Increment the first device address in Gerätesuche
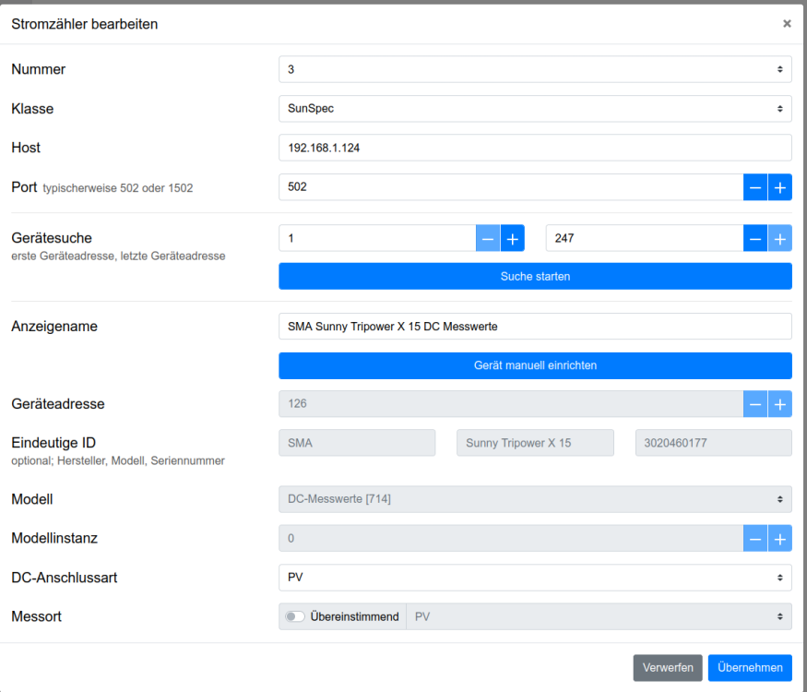The image size is (807, 692). tap(512, 238)
